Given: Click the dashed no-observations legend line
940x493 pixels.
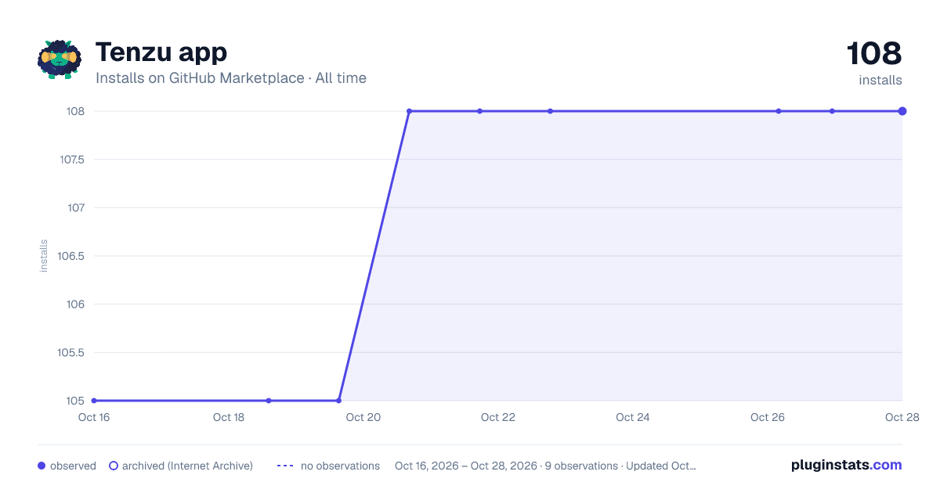Looking at the screenshot, I should pos(285,466).
